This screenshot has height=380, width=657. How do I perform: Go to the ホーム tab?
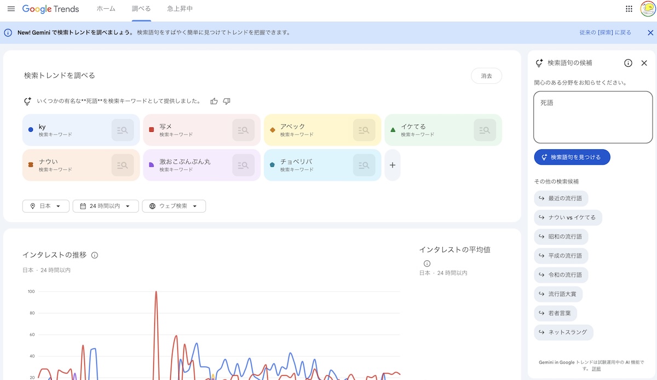coord(106,9)
